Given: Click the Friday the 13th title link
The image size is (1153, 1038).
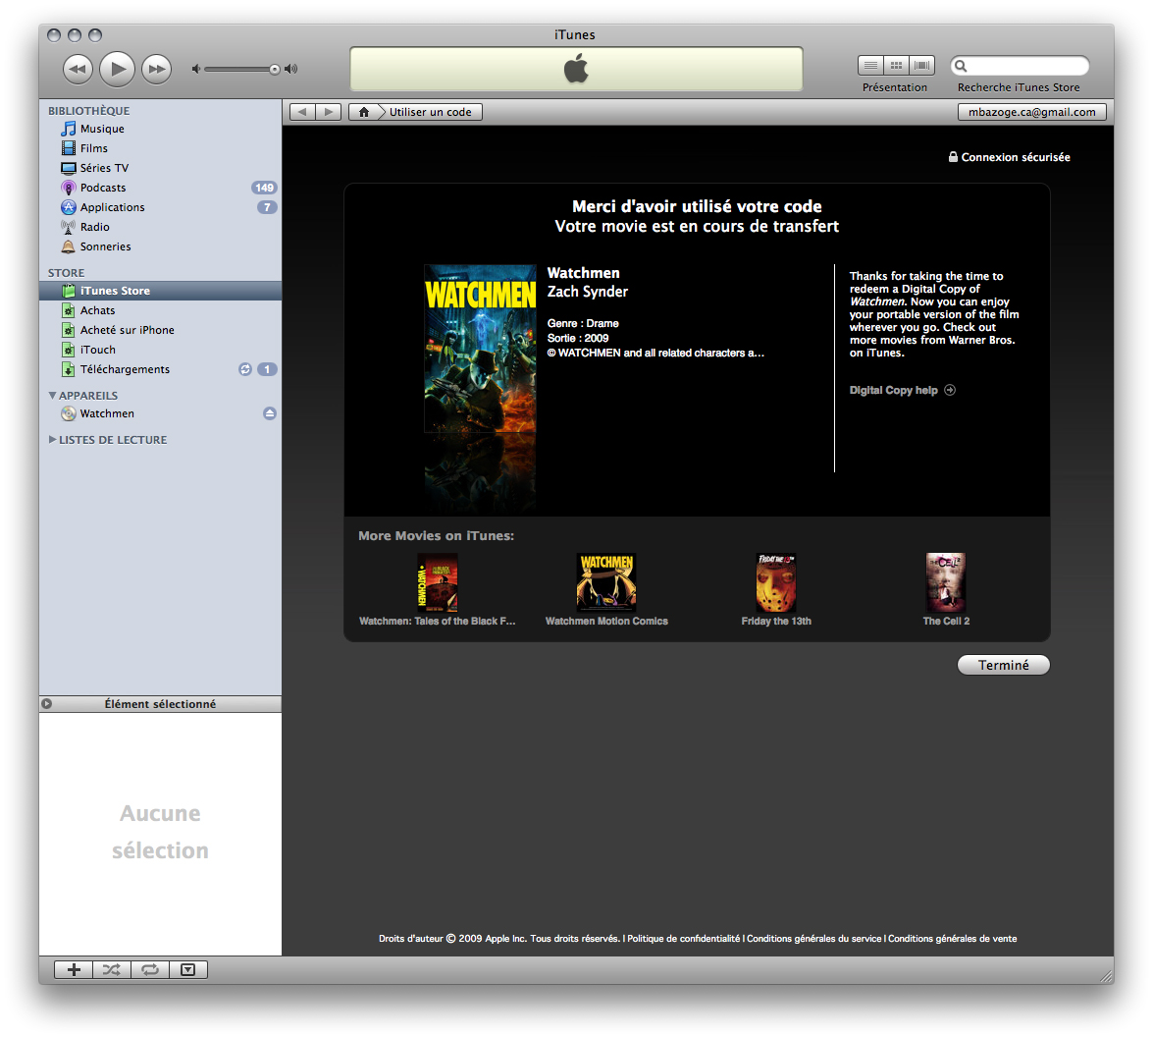Looking at the screenshot, I should (776, 621).
